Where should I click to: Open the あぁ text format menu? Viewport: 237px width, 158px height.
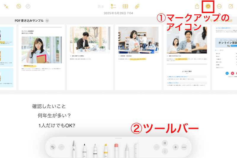(x=101, y=6)
